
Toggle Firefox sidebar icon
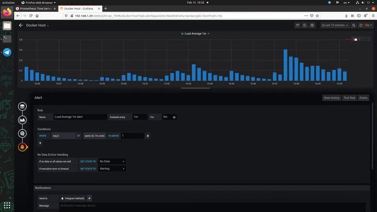(359, 16)
